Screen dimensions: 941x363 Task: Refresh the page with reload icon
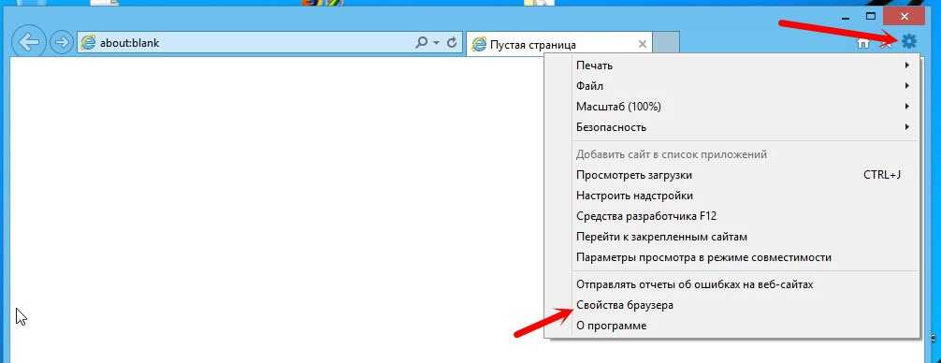pos(453,43)
